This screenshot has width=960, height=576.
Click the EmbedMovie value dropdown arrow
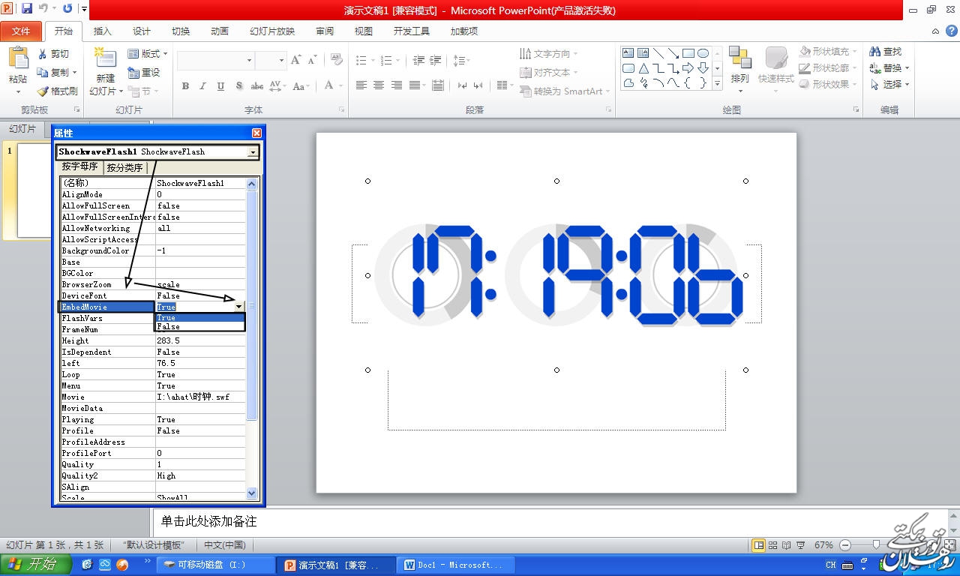[x=239, y=307]
